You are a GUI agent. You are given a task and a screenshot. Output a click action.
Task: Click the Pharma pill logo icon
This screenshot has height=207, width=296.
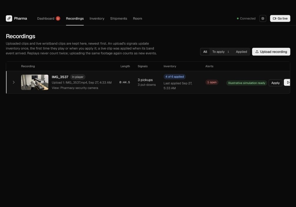coord(9,18)
